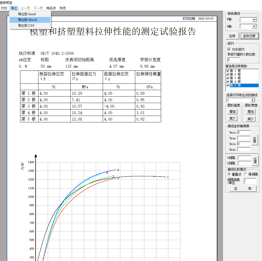Click the Ymin input field

(x=244, y=132)
